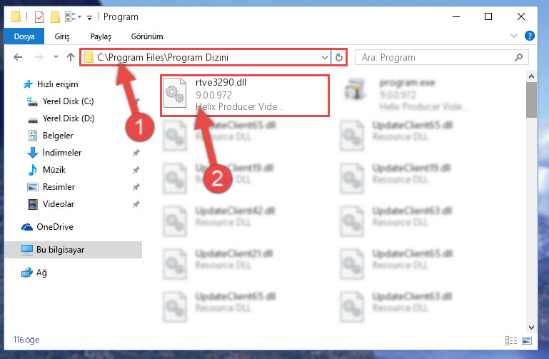549x359 pixels.
Task: Switch to details view layout icon
Action: tap(511, 340)
